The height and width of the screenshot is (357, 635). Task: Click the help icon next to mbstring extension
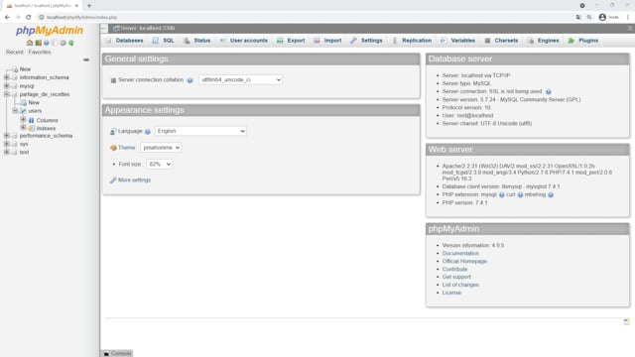tap(551, 195)
